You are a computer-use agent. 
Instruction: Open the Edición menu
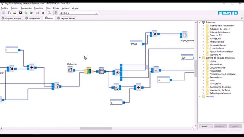pos(14,8)
